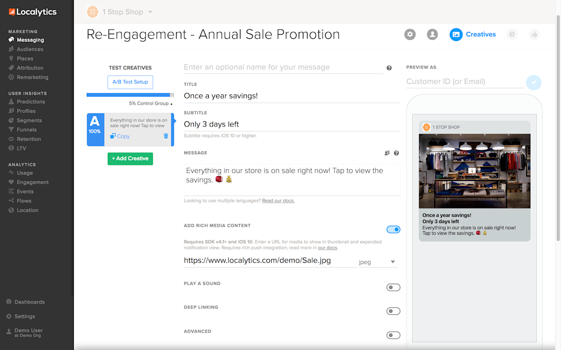
Task: Click Read our docs link
Action: click(278, 201)
